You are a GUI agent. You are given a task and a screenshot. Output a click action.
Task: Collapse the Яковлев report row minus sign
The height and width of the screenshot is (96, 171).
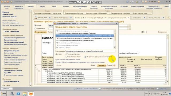click(x=36, y=67)
